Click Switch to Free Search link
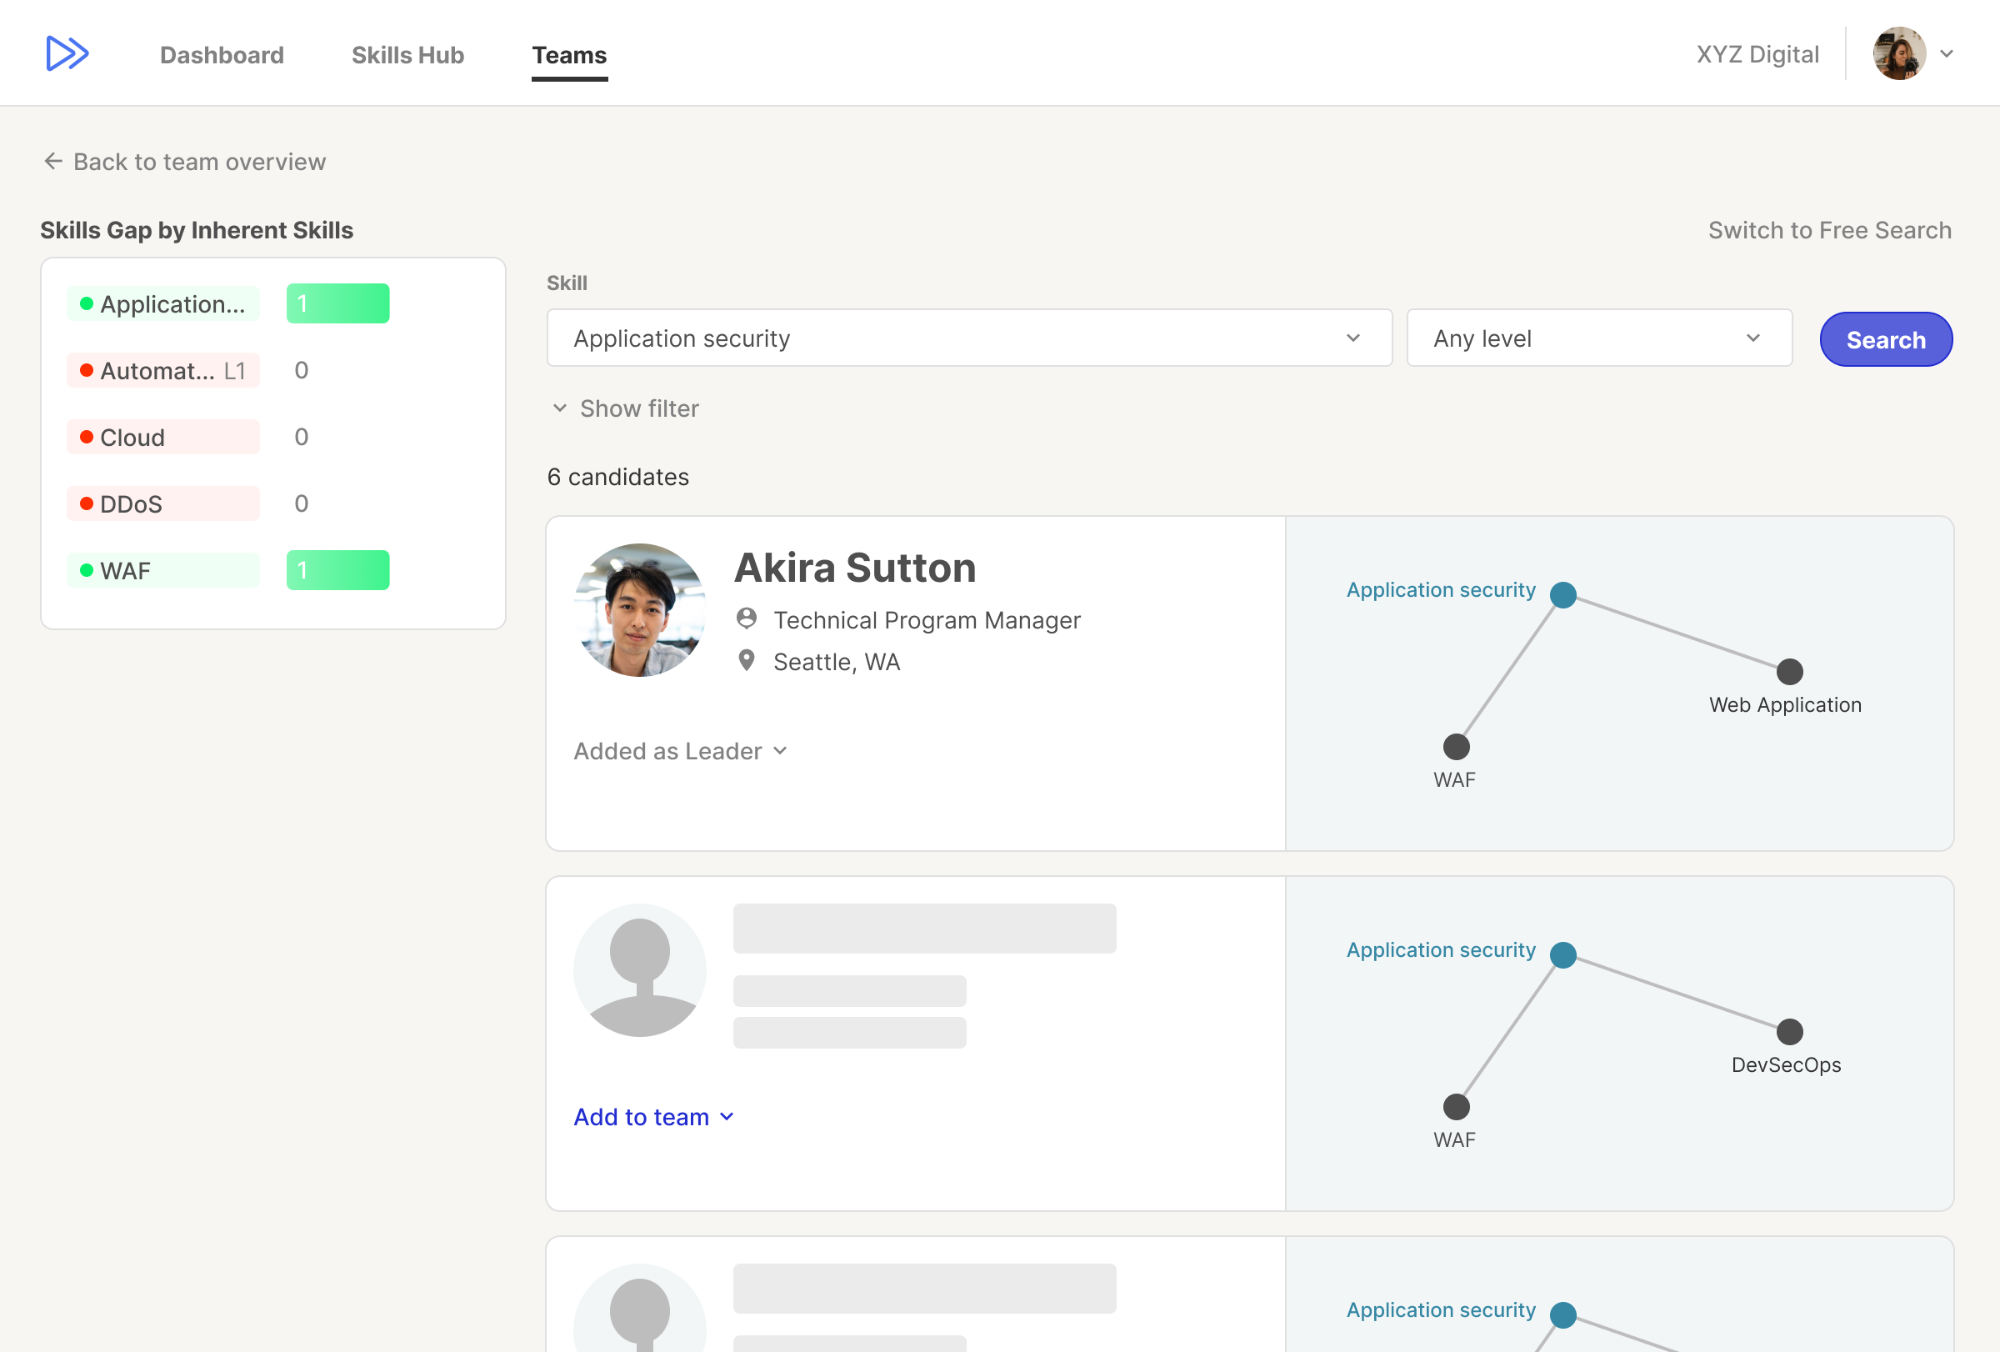 (x=1828, y=231)
